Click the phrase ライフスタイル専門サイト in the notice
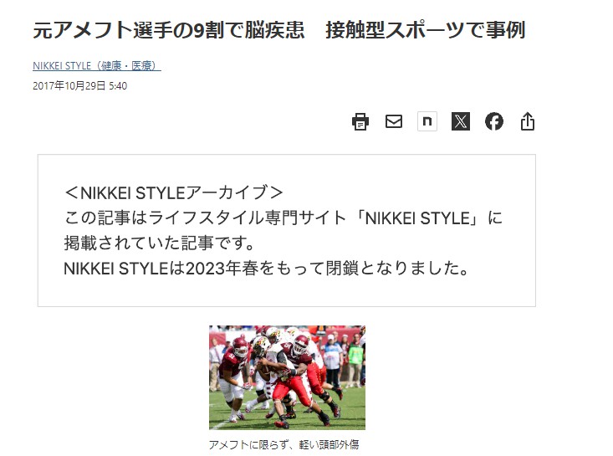 [248, 218]
